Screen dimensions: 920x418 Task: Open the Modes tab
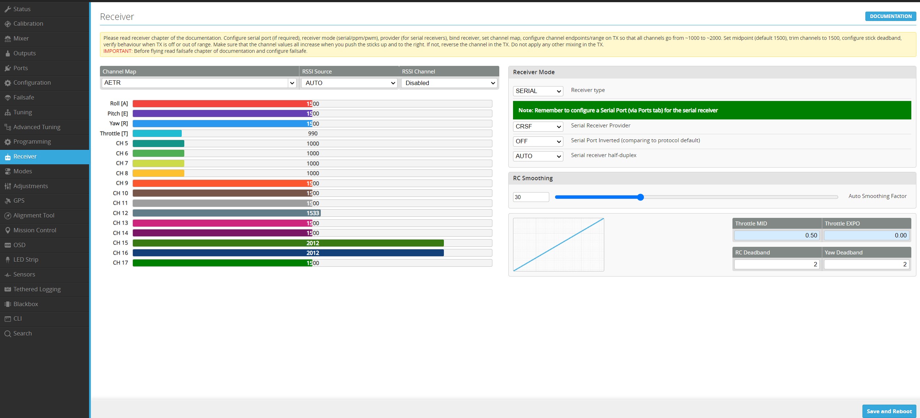coord(22,171)
